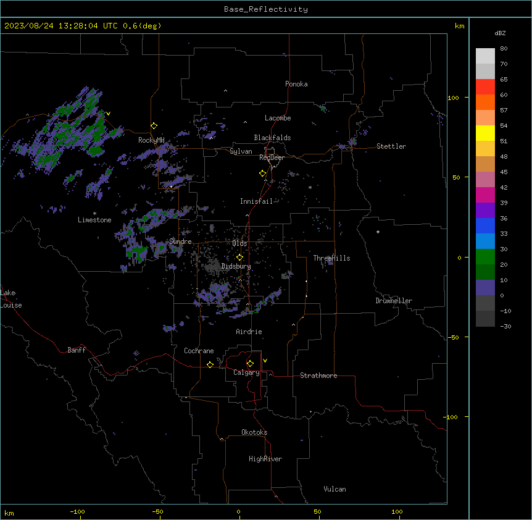Screen dimensions: 532x520
Task: Click the Olds label
Action: coord(239,243)
